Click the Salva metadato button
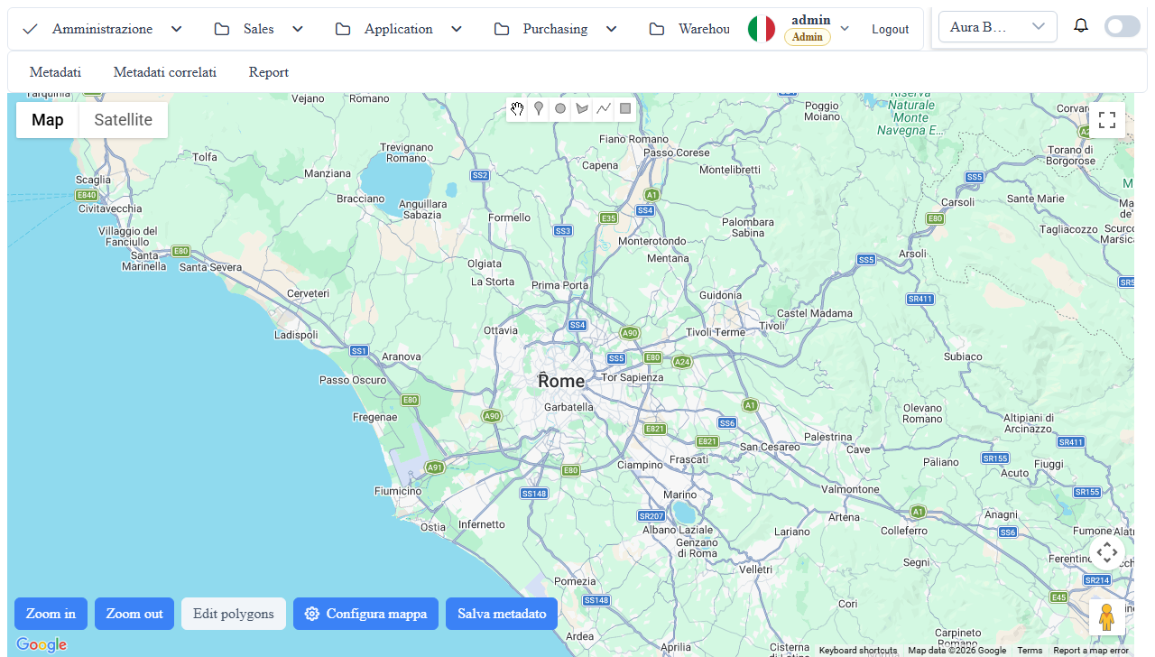Image resolution: width=1155 pixels, height=657 pixels. point(502,614)
